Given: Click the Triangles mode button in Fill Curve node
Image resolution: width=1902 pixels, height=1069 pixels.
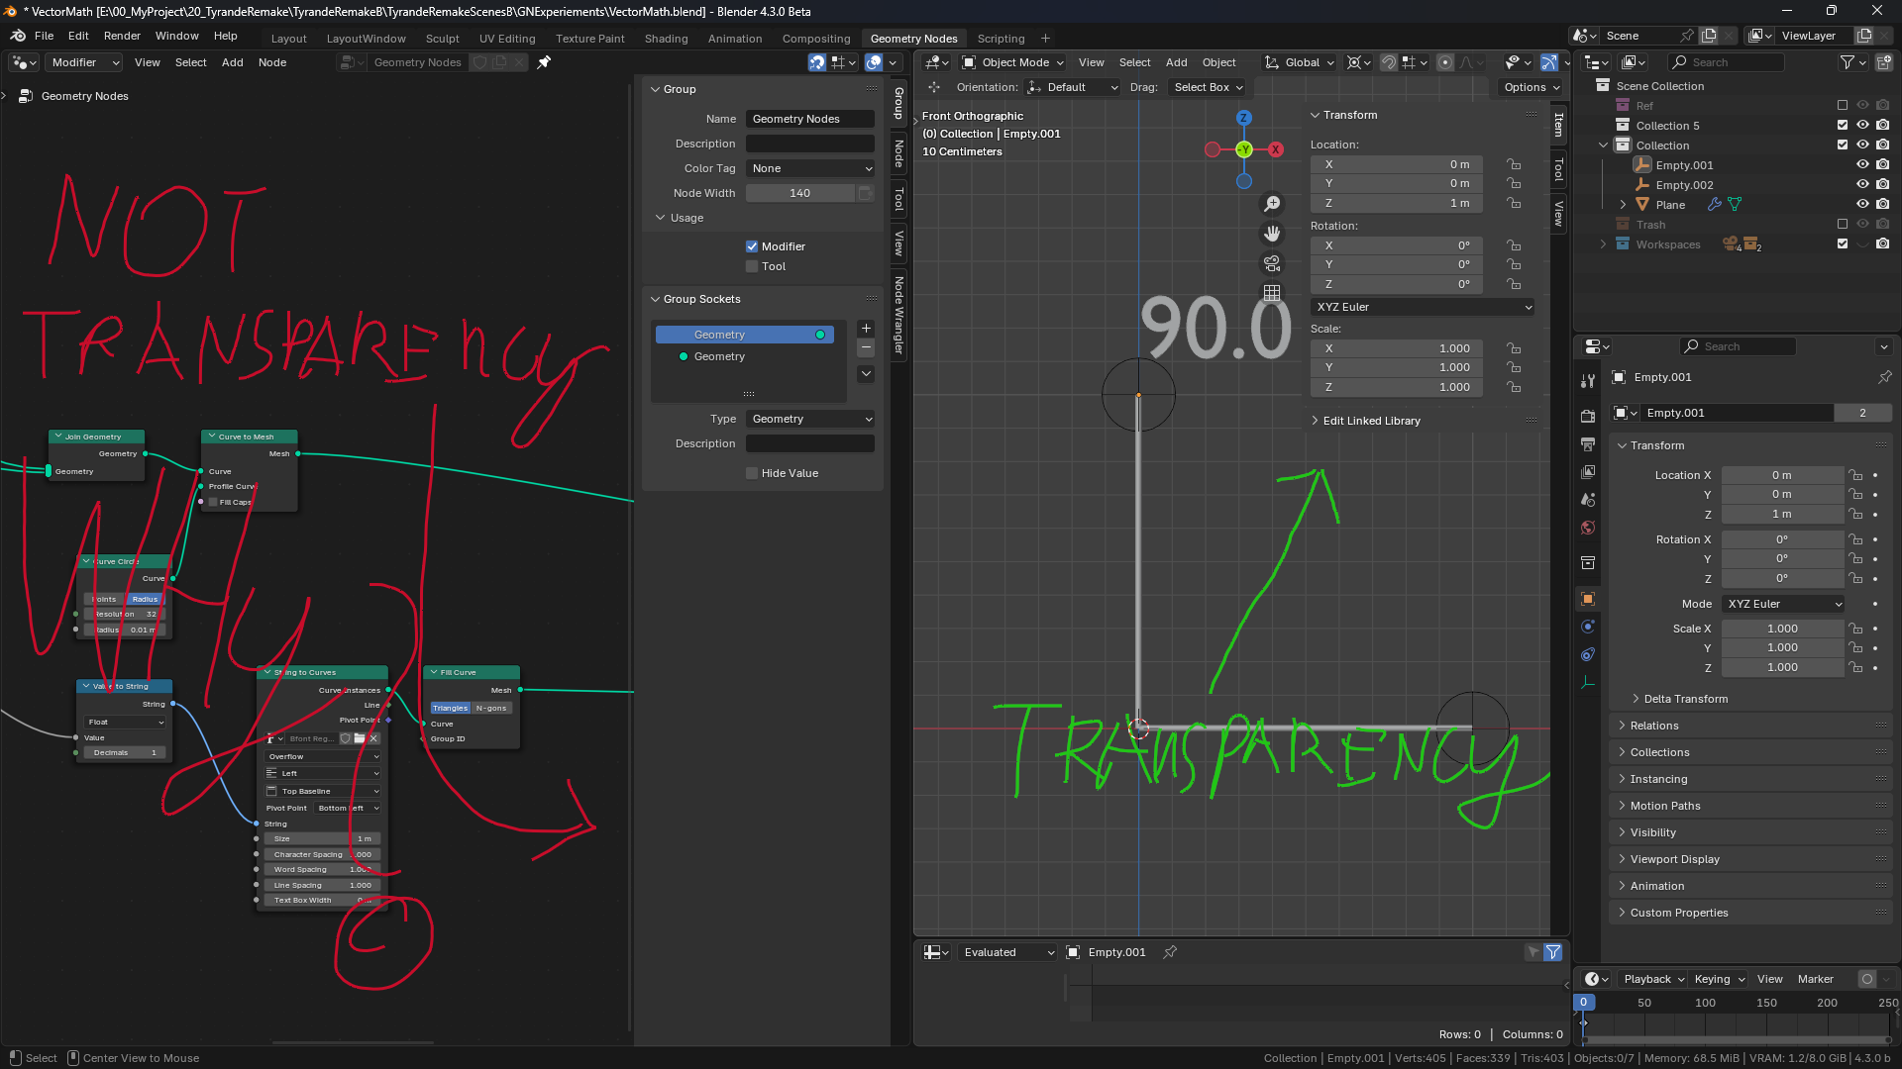Looking at the screenshot, I should tap(450, 708).
